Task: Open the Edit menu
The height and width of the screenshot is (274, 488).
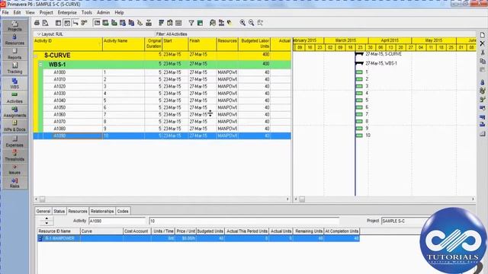Action: coord(17,12)
